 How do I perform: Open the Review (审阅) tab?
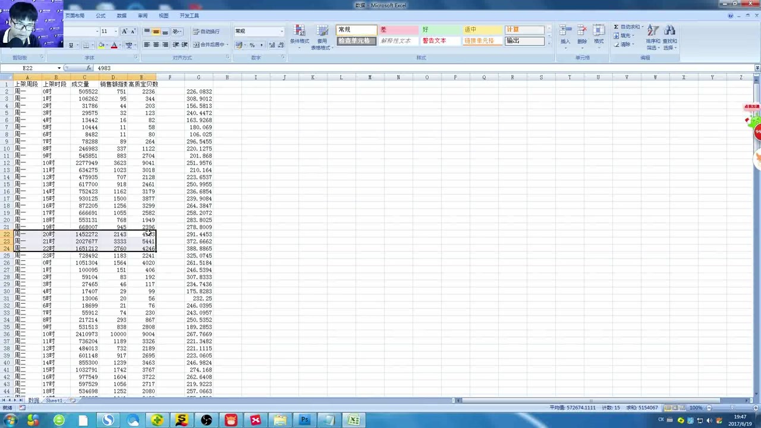pyautogui.click(x=143, y=15)
